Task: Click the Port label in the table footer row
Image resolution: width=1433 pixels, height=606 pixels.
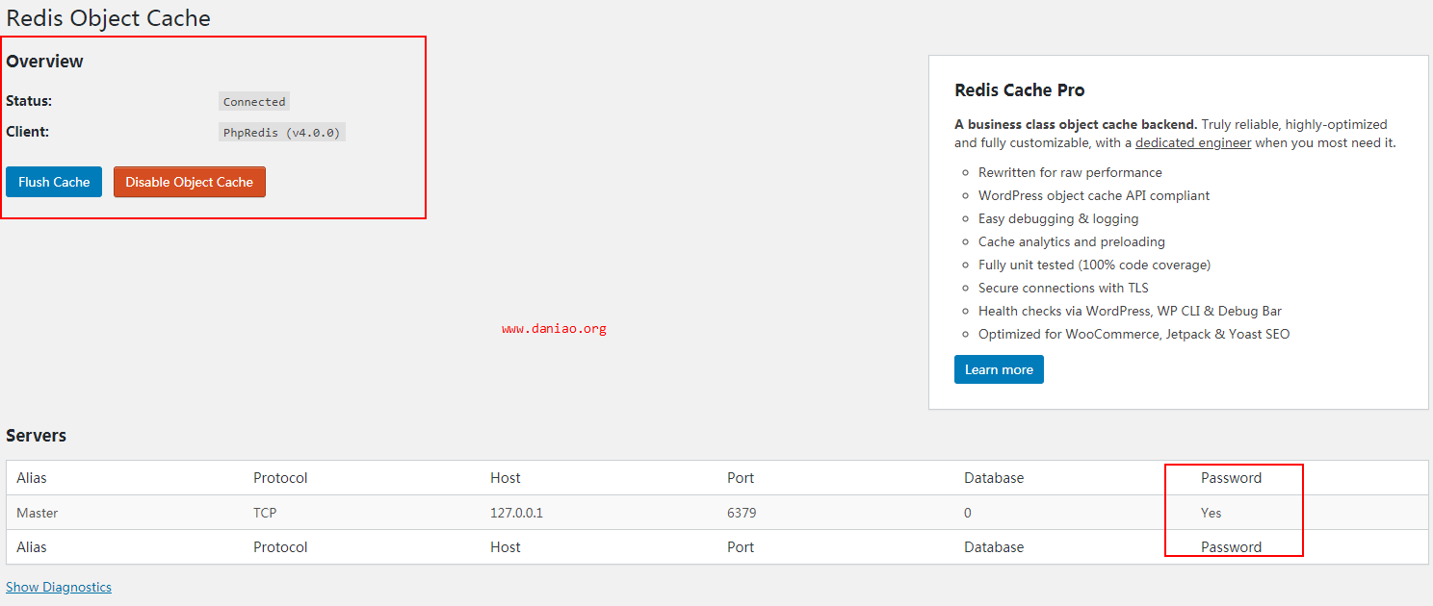Action: tap(741, 547)
